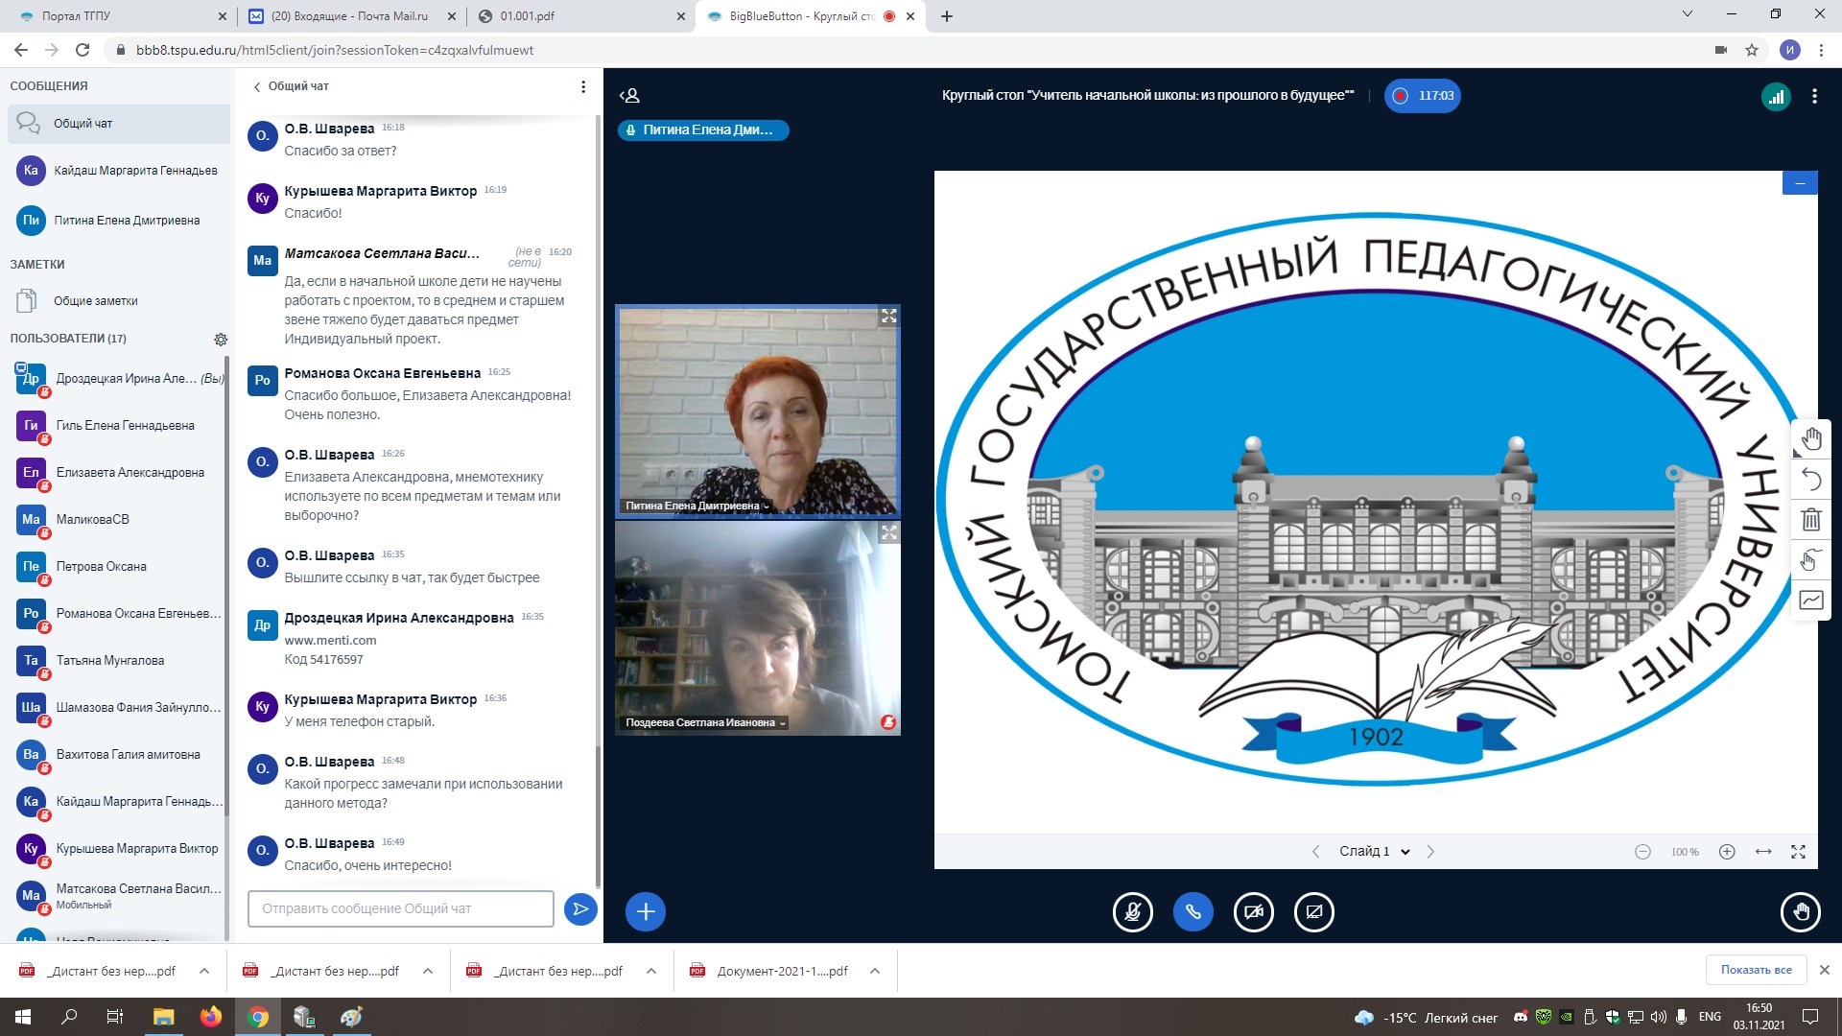
Task: Advance to the next slide
Action: point(1430,852)
